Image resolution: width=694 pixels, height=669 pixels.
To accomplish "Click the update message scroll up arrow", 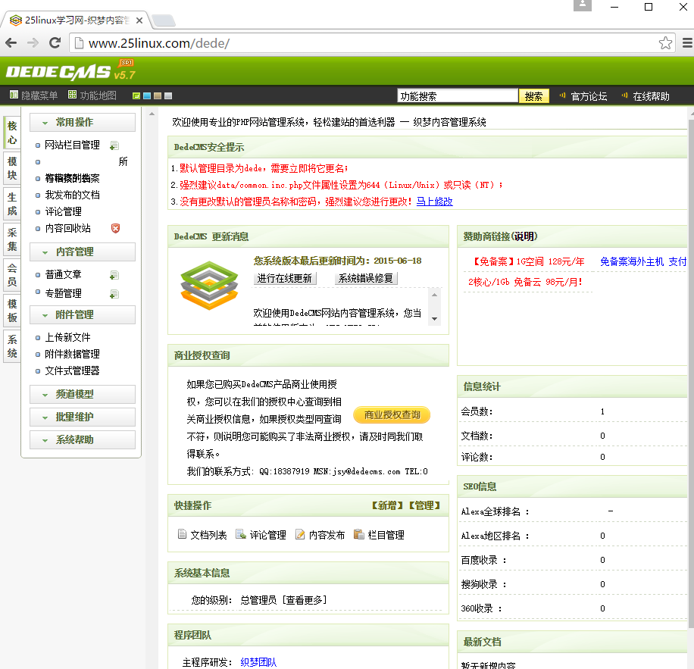I will point(434,295).
